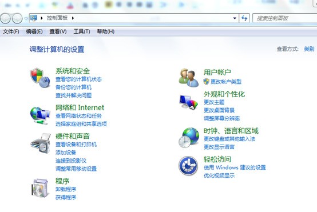Click the Back navigation arrow
The width and height of the screenshot is (317, 212).
point(6,19)
